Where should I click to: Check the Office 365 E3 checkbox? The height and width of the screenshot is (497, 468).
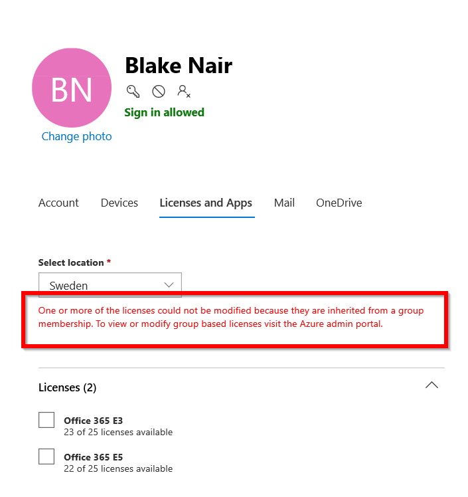[46, 420]
